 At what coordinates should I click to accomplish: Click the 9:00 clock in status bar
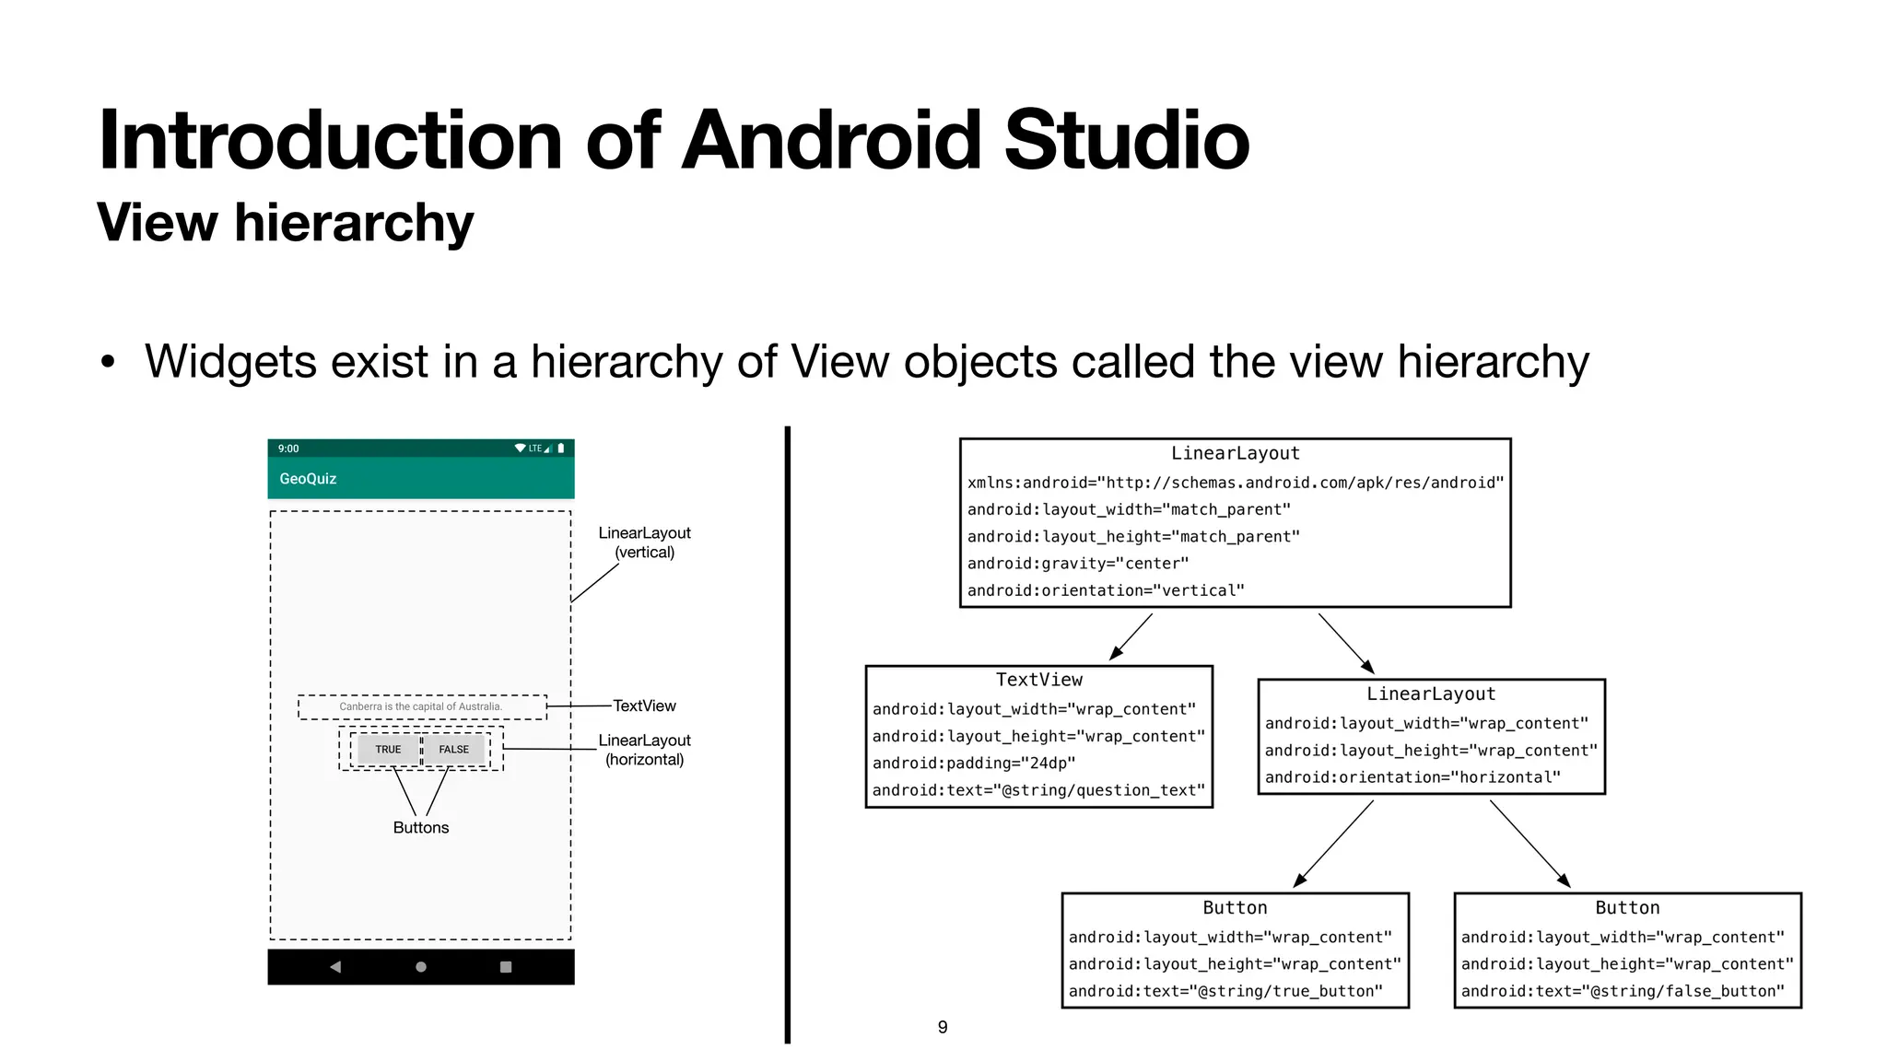288,449
